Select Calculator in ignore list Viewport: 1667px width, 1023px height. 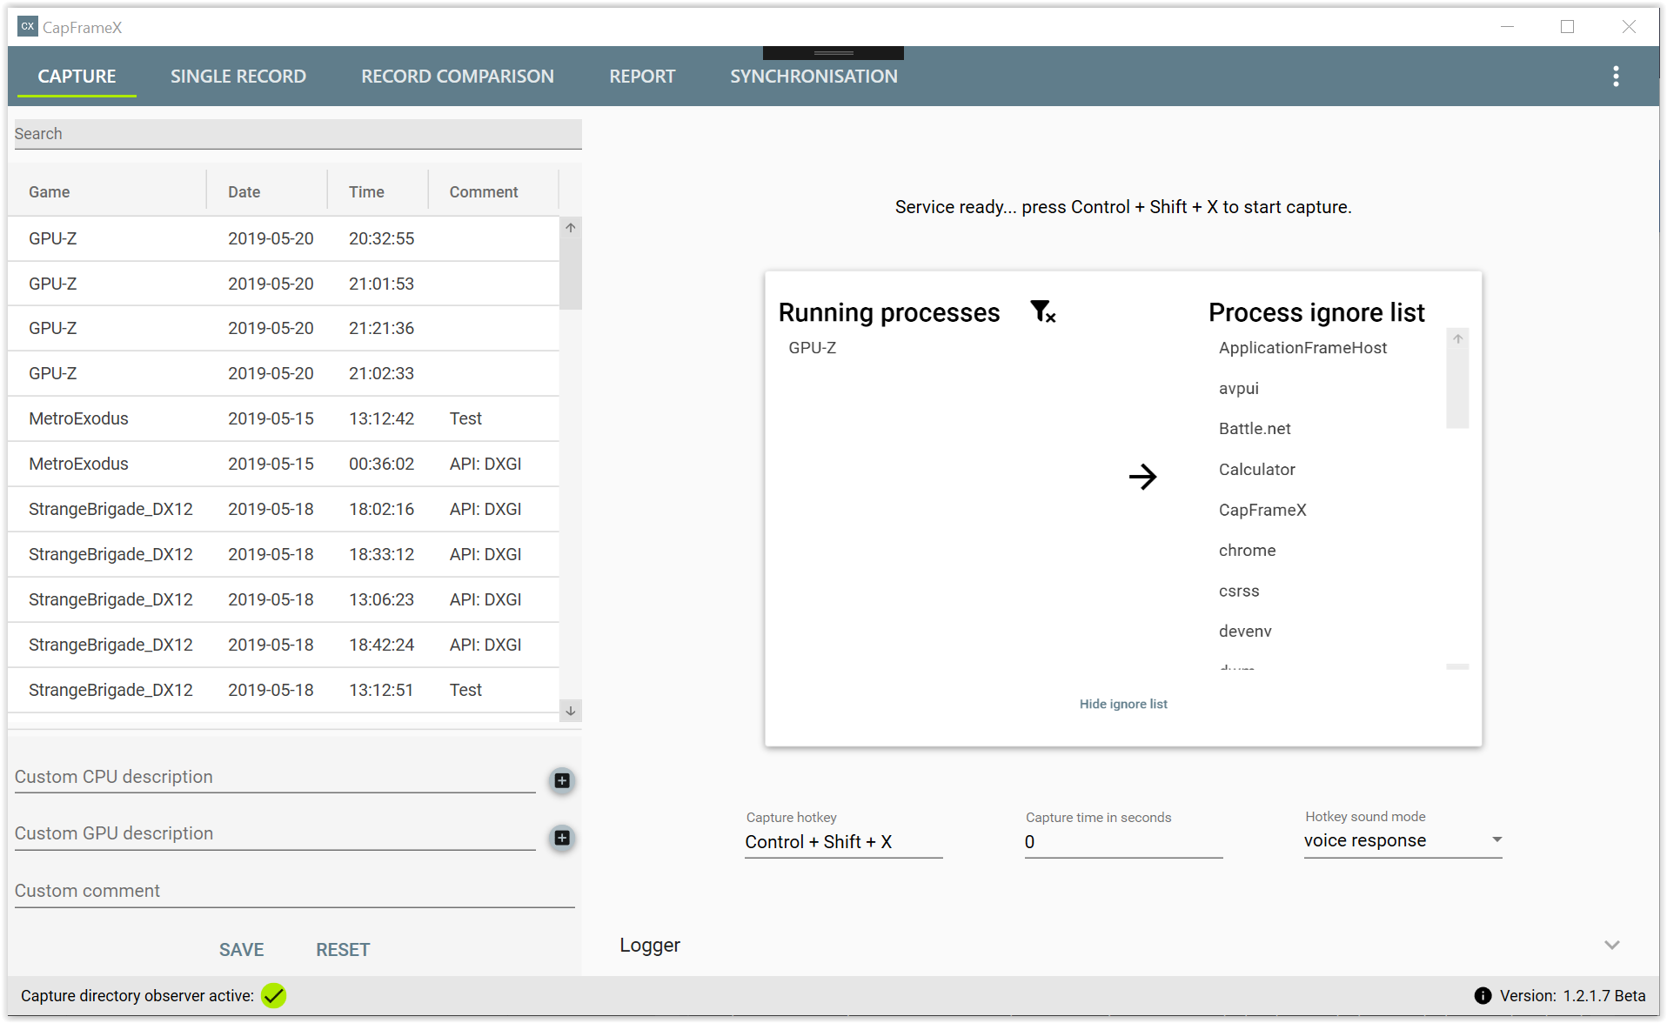1256,470
